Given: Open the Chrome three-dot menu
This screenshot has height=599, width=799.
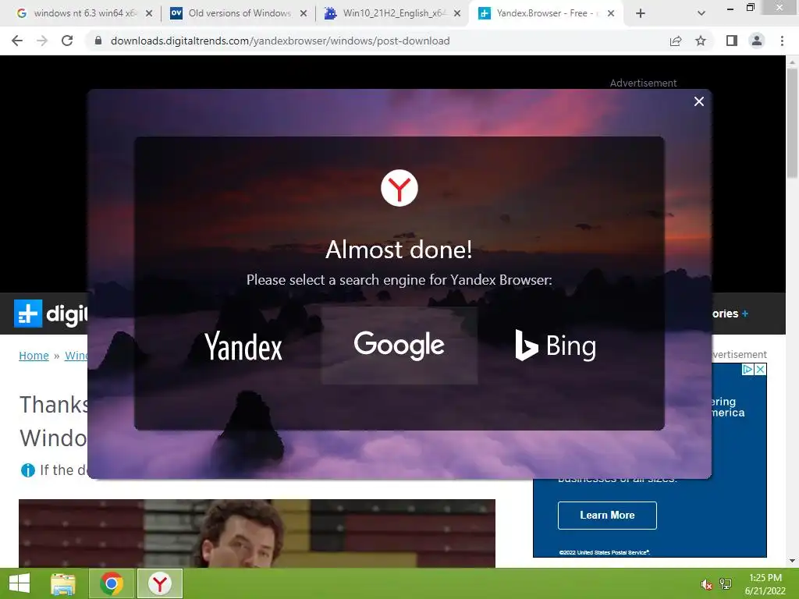Looking at the screenshot, I should tap(782, 41).
